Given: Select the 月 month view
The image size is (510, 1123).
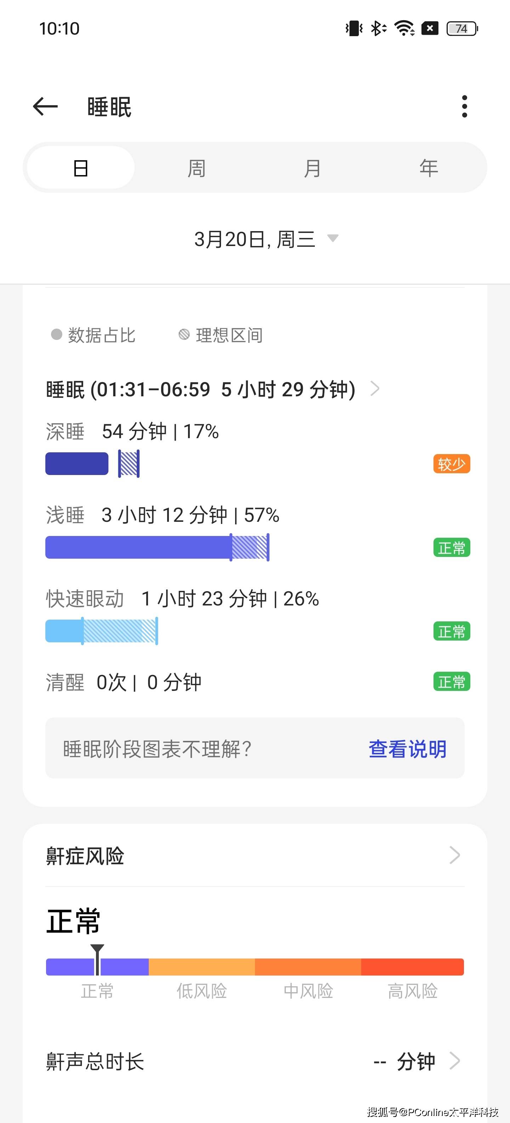Looking at the screenshot, I should (312, 168).
